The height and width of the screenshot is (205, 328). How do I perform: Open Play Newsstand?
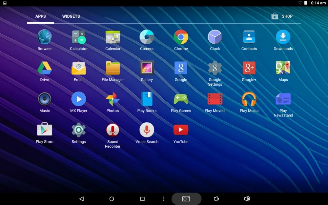[283, 99]
